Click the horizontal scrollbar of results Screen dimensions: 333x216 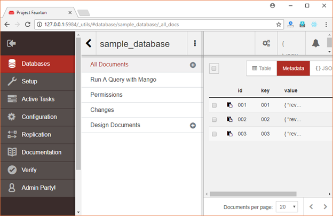point(253,194)
